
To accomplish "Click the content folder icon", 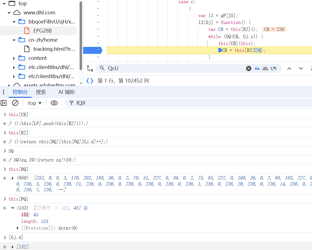I will click(22, 58).
